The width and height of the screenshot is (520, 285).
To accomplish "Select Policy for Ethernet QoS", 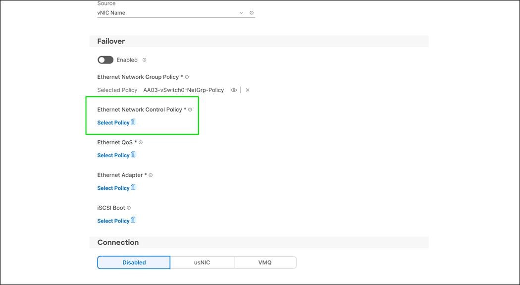I will tap(113, 156).
